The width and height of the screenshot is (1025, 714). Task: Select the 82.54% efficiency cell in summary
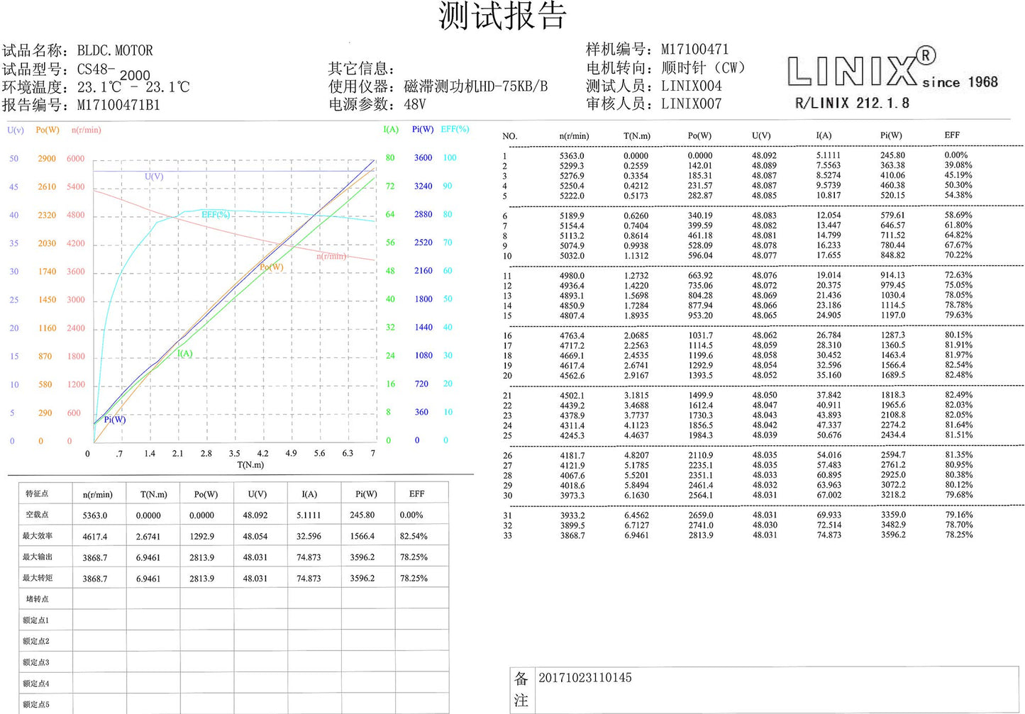coord(414,536)
